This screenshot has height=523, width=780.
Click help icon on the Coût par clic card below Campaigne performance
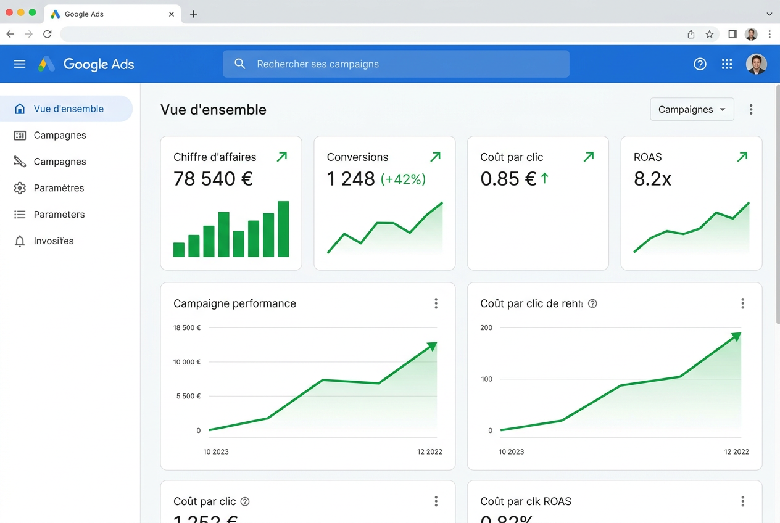(x=245, y=501)
